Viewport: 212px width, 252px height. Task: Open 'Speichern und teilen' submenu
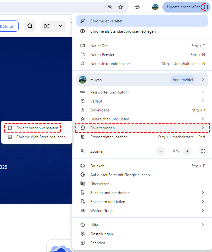142,201
